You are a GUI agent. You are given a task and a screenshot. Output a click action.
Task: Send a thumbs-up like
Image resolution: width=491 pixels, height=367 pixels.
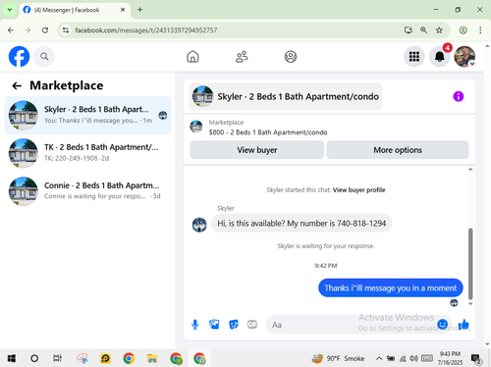[x=464, y=324]
